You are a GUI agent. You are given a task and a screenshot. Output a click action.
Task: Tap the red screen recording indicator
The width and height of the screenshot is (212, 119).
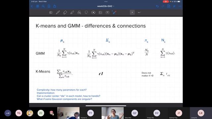pos(166,1)
